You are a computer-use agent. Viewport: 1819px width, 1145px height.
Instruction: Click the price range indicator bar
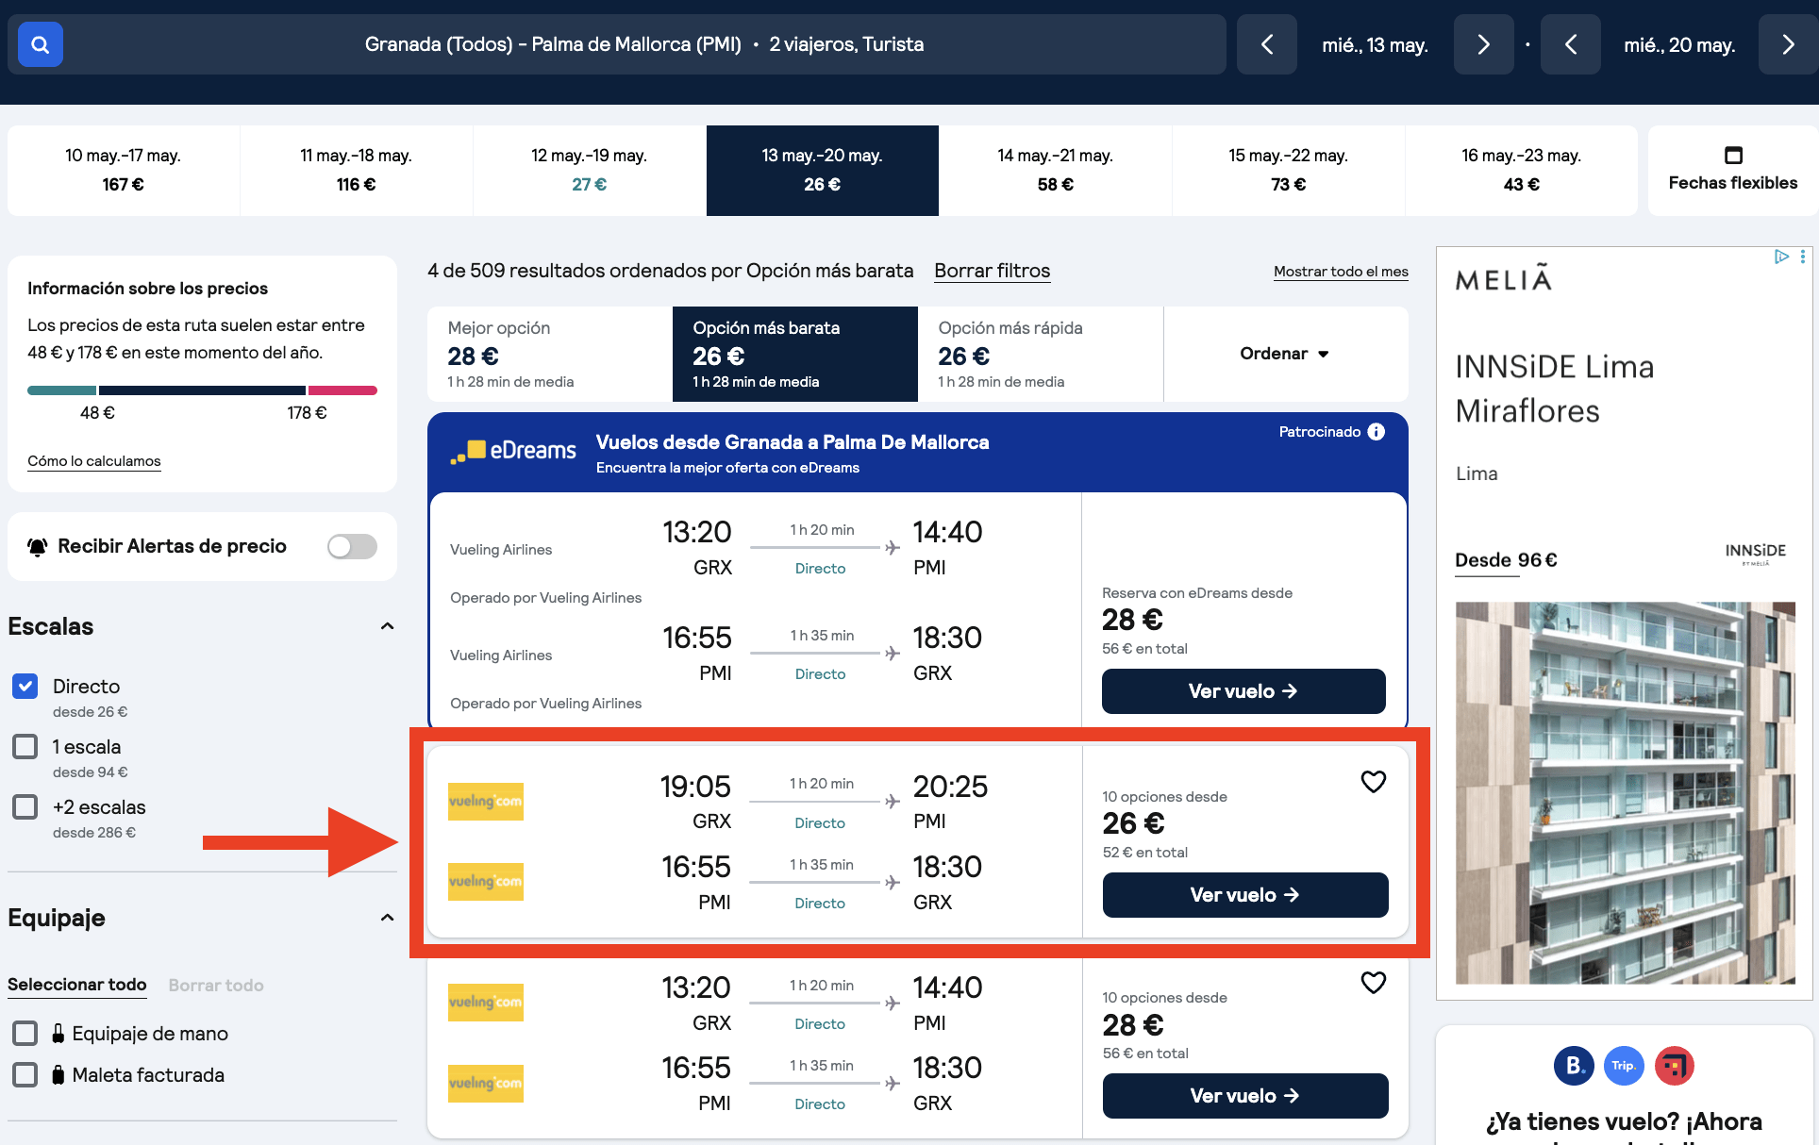[202, 390]
